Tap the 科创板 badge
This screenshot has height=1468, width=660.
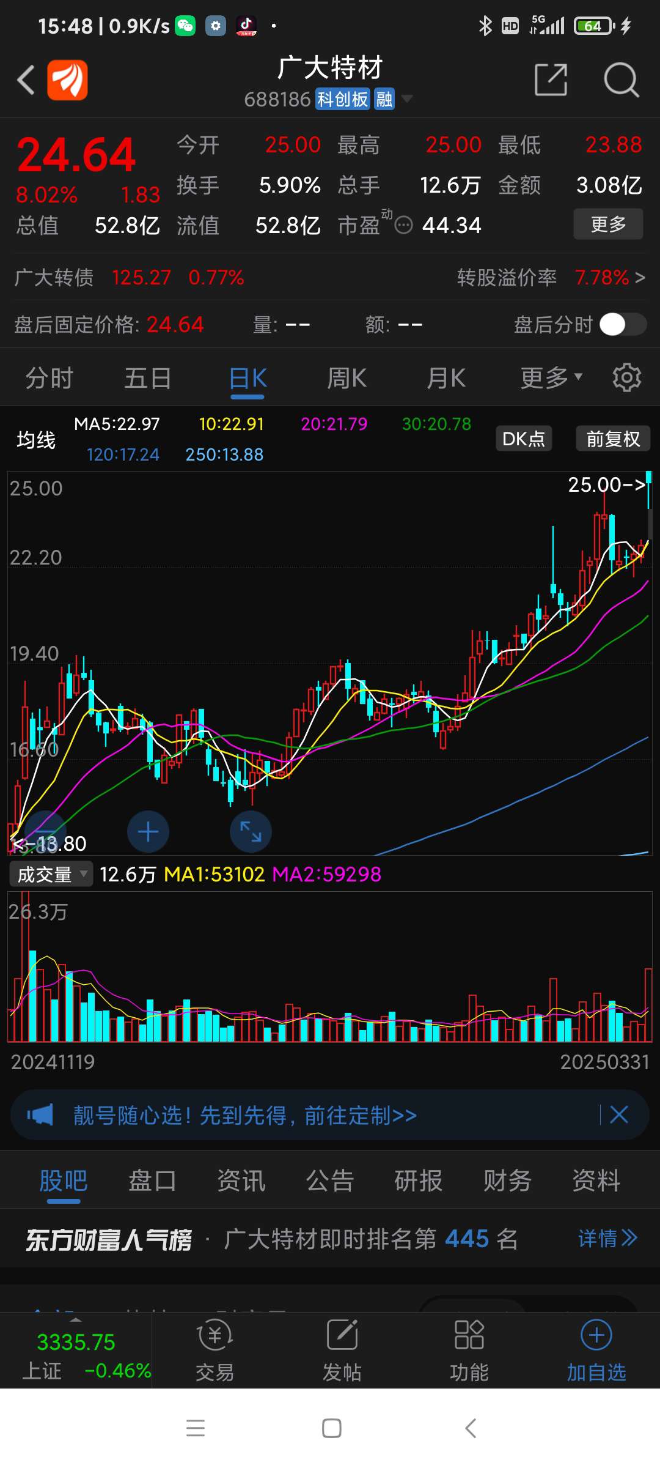pos(342,99)
